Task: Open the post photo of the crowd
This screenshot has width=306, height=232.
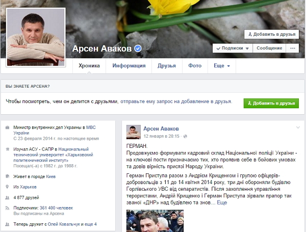Action: click(155, 221)
